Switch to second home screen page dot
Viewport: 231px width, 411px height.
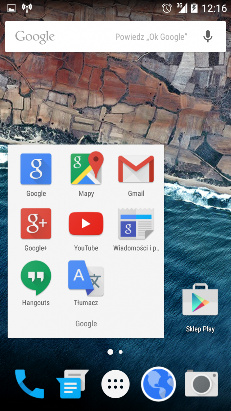(121, 352)
